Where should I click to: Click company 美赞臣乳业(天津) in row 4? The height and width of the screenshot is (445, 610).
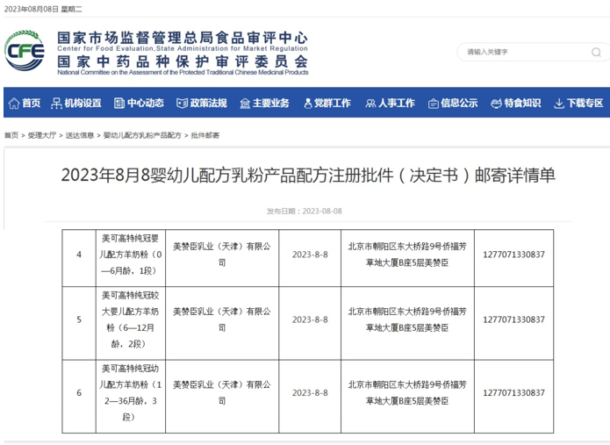222,255
